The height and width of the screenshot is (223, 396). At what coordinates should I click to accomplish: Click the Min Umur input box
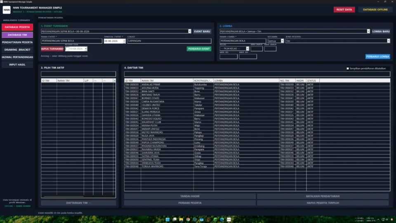257,49
